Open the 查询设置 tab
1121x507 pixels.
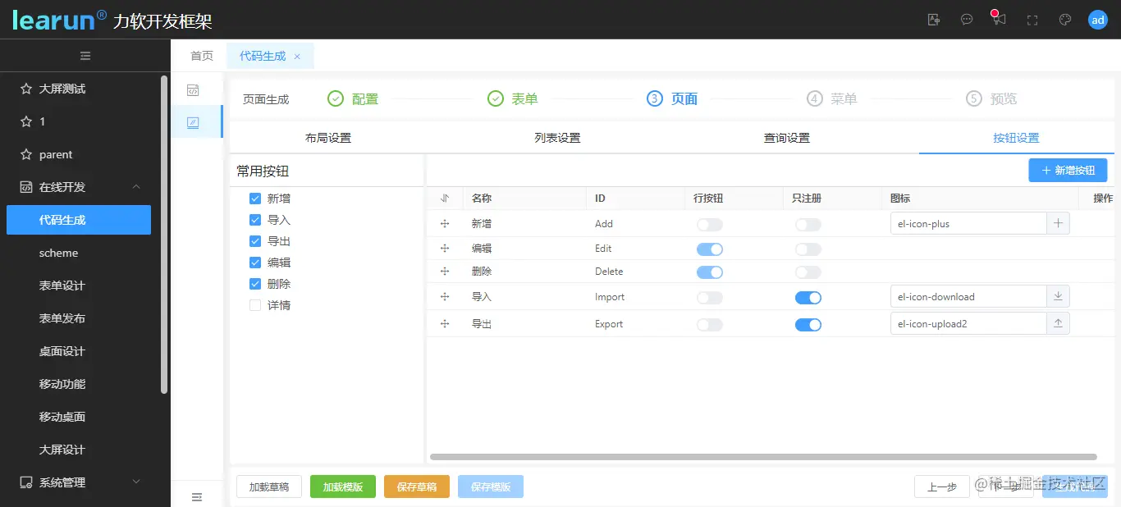(787, 138)
